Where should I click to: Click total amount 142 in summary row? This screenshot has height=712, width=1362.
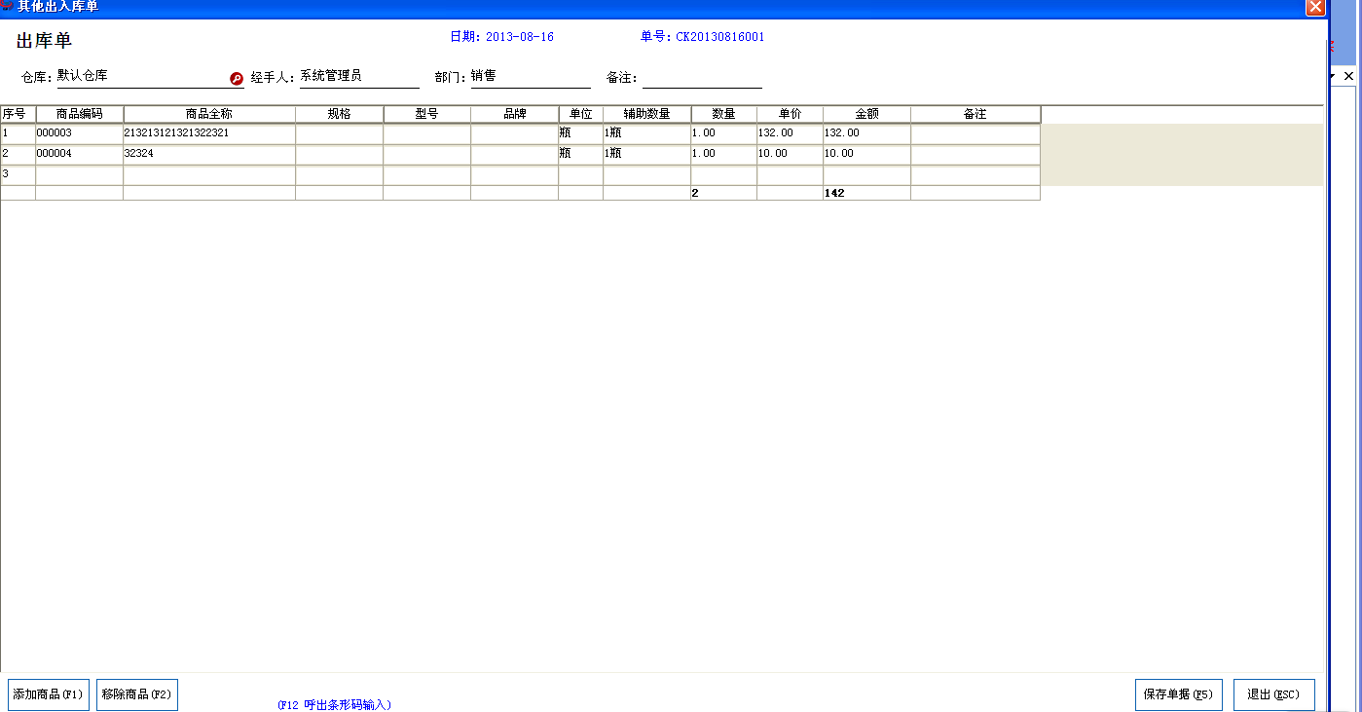tap(866, 194)
